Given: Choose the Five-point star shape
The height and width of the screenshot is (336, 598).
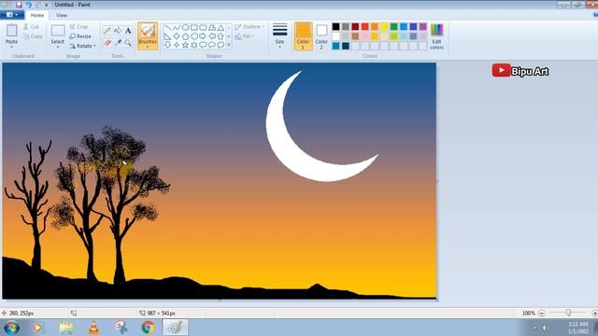Looking at the screenshot, I should coord(185,45).
